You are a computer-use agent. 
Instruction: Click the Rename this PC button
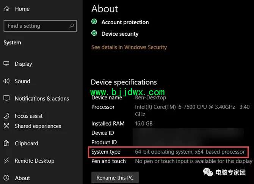115,178
